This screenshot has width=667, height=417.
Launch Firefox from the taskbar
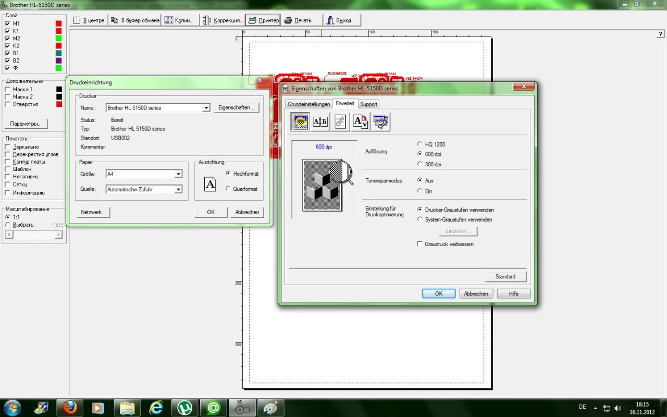pyautogui.click(x=69, y=407)
